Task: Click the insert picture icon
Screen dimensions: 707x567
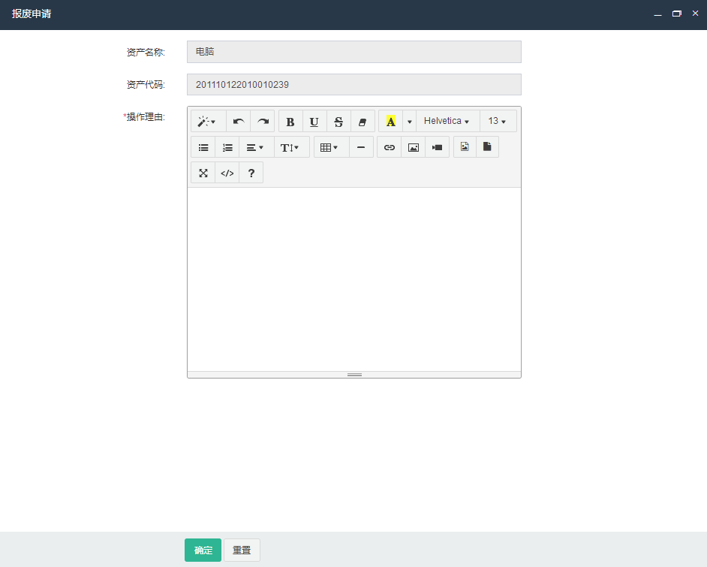Action: [413, 147]
